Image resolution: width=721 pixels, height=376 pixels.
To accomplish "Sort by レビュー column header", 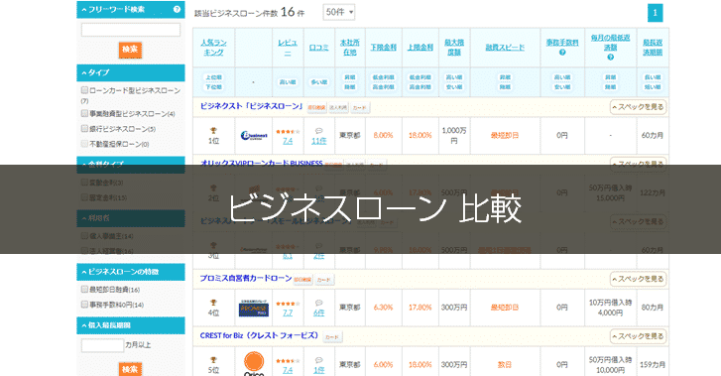I will coord(288,48).
